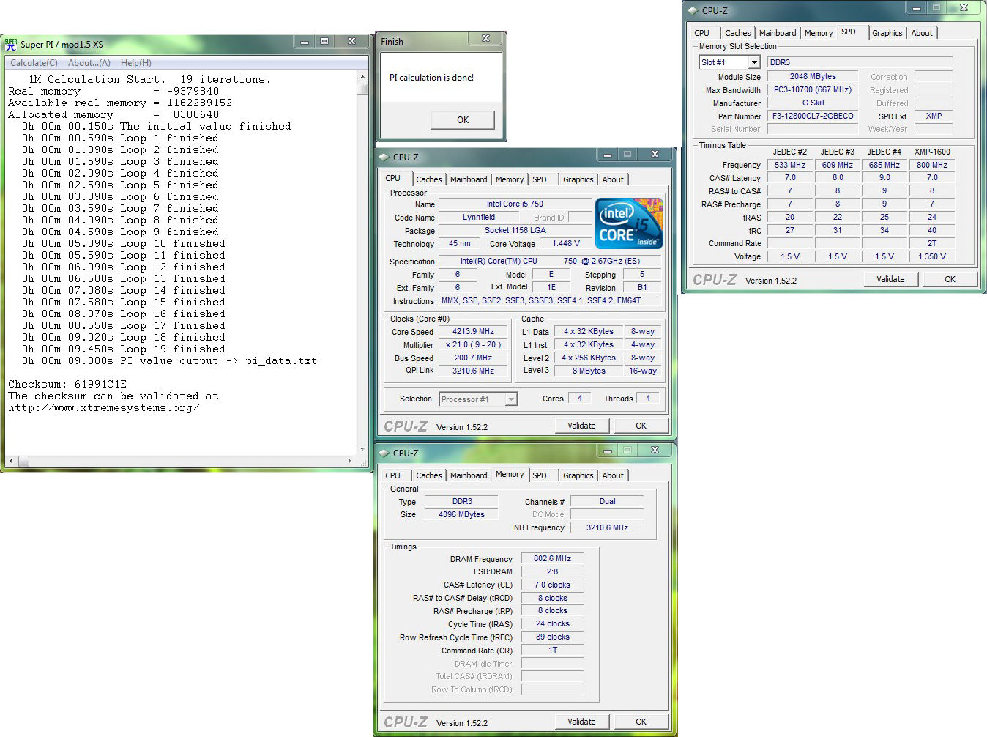Click the Command Rate value 1T
The height and width of the screenshot is (737, 987).
tap(552, 650)
